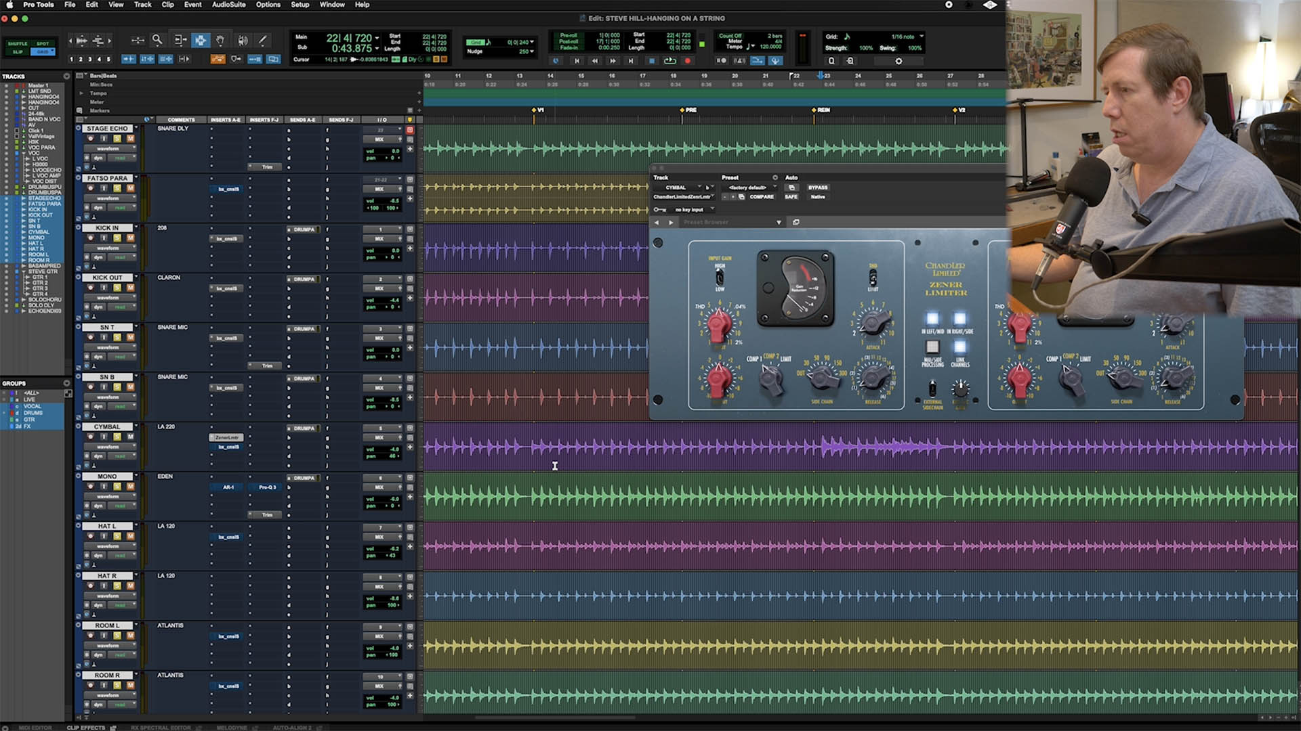This screenshot has height=731, width=1301.
Task: Open the Window menu
Action: click(332, 5)
